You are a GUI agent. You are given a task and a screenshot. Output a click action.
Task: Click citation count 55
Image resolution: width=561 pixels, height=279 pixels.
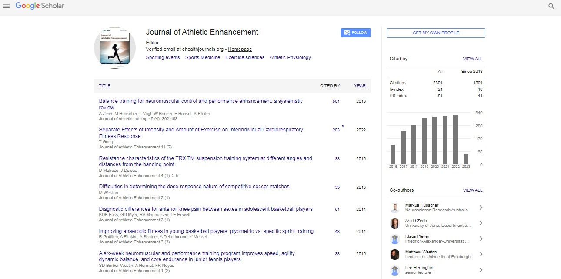point(337,187)
